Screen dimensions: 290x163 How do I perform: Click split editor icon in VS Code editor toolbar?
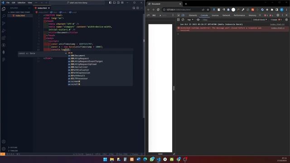pos(138,8)
